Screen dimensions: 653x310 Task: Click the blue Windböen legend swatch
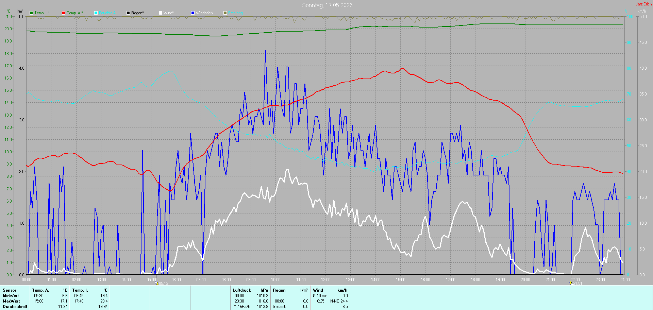[x=193, y=13]
